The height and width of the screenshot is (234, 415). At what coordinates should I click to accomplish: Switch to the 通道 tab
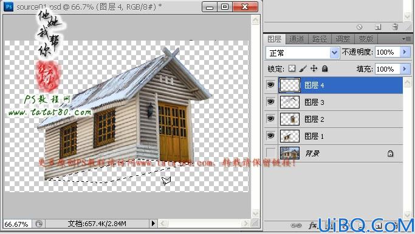[297, 39]
